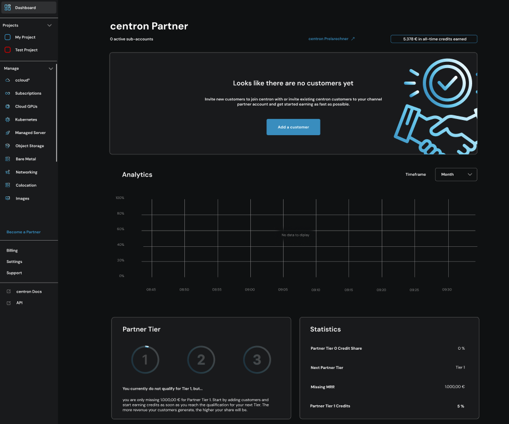Click arrow icon next to centron Preisrechner

353,38
